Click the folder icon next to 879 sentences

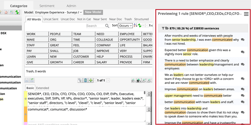pyautogui.click(x=167, y=28)
